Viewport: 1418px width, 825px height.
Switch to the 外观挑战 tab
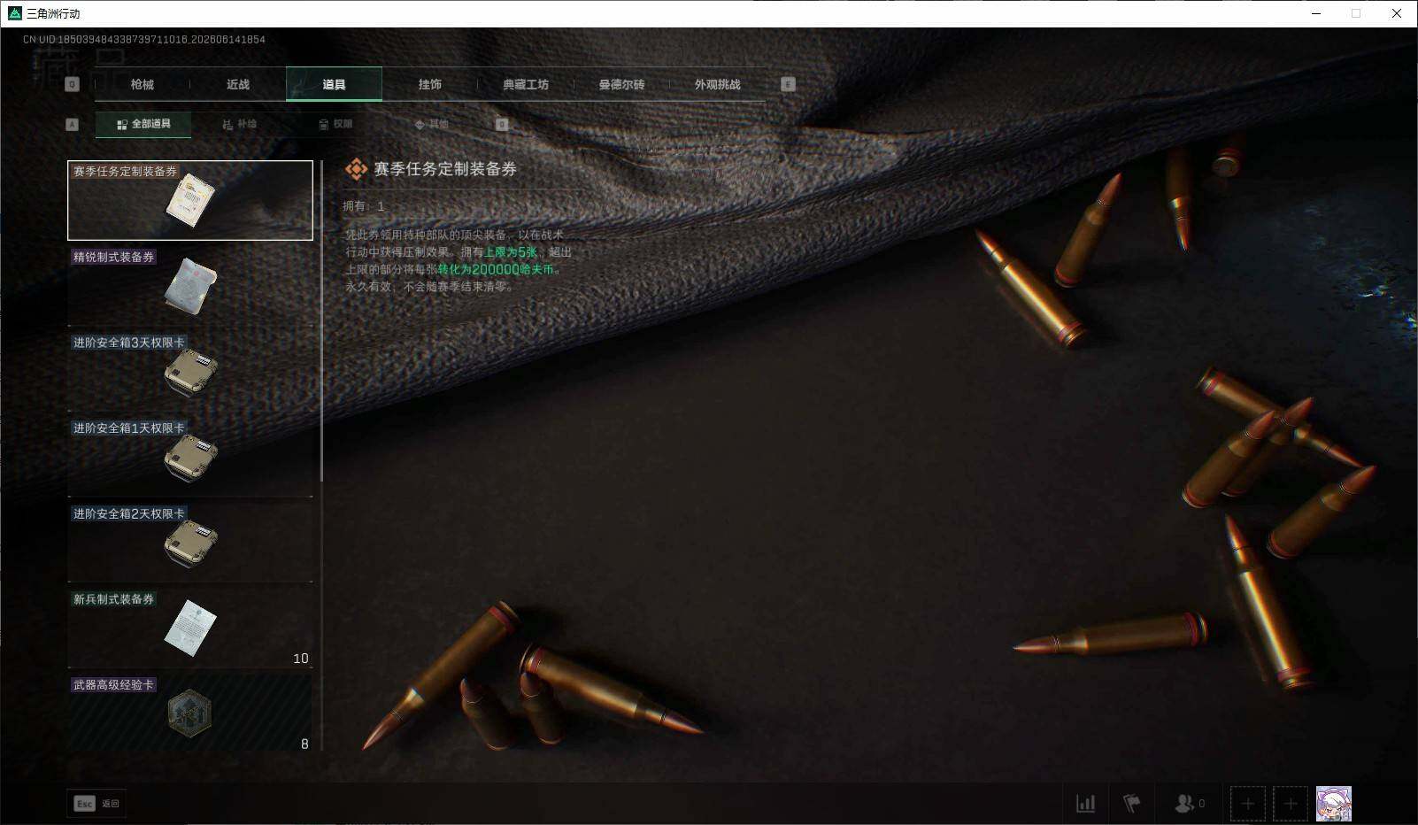[x=717, y=84]
